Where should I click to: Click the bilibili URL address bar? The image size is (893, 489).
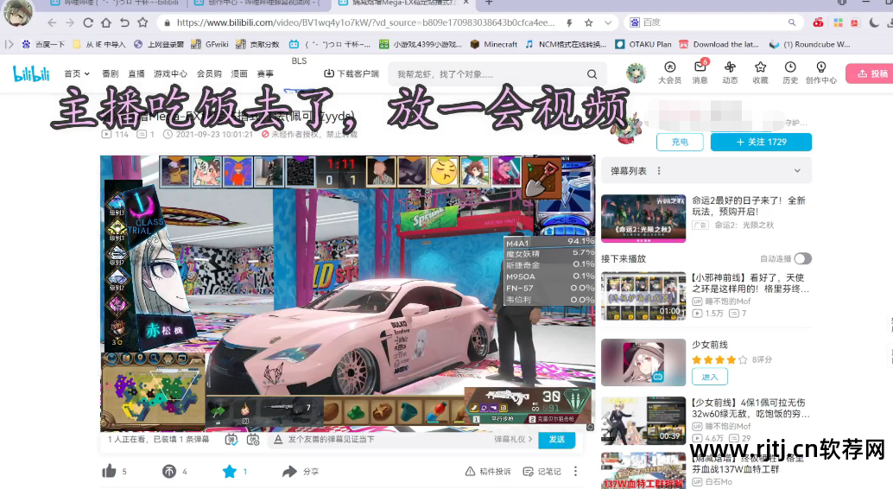[x=364, y=22]
